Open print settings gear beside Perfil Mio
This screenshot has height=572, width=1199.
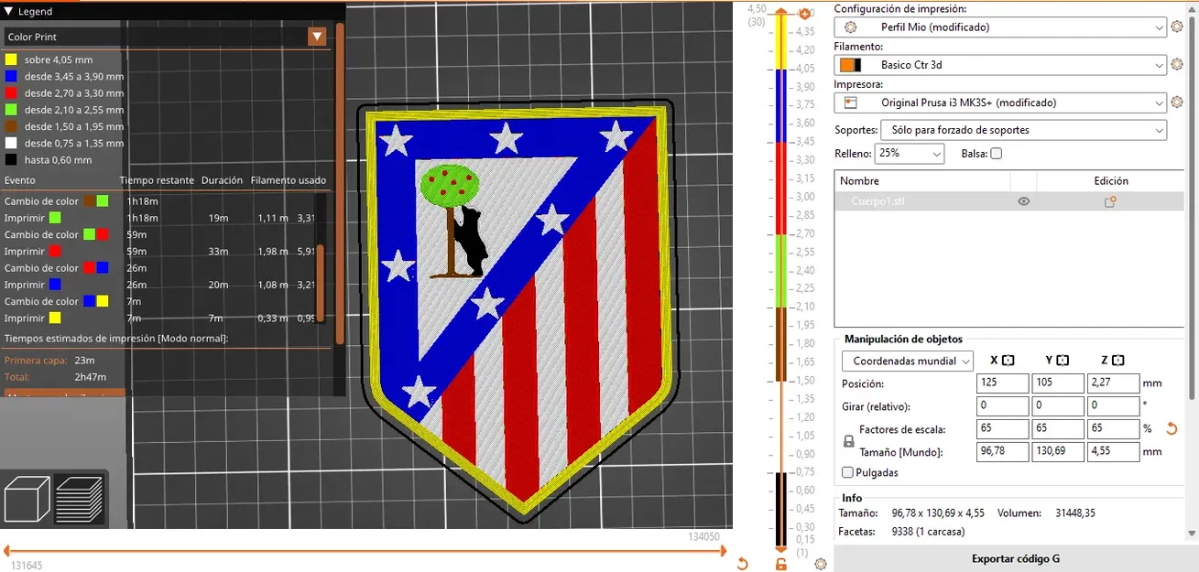[1177, 27]
